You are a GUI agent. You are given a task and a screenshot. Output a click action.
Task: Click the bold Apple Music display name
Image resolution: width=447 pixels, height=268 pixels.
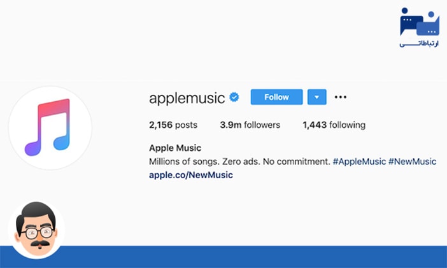(176, 148)
